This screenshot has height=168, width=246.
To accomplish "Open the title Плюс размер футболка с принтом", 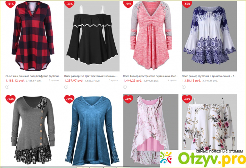I will point(209,76).
